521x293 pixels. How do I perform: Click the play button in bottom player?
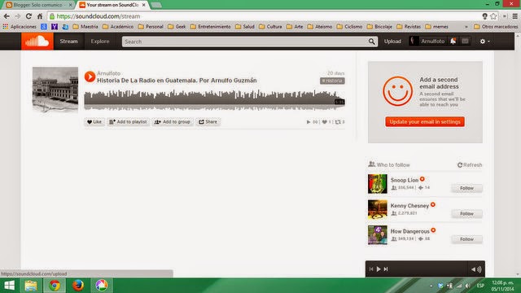click(379, 269)
